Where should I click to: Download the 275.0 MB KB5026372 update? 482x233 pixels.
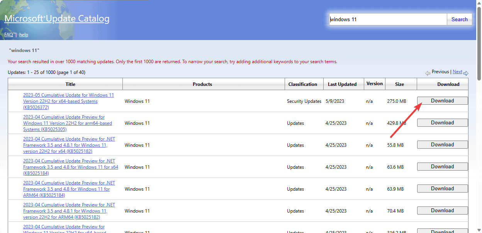click(x=442, y=101)
